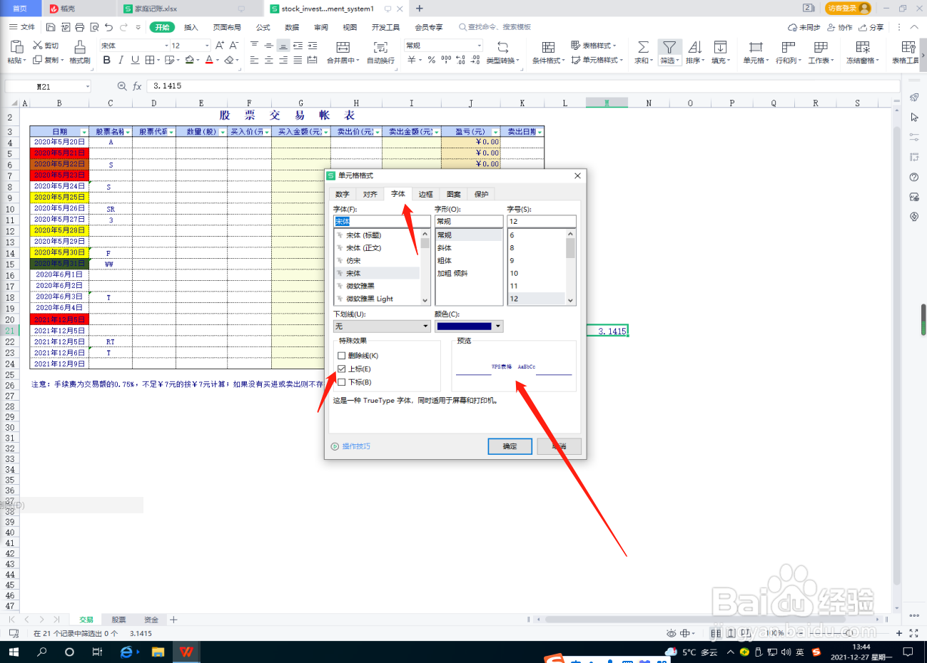This screenshot has height=663, width=927.
Task: Click the 分享 share button
Action: click(x=871, y=27)
